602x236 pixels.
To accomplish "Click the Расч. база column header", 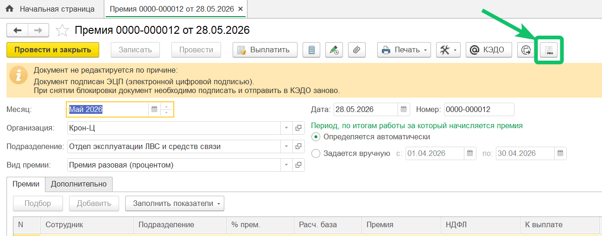I will (328, 225).
